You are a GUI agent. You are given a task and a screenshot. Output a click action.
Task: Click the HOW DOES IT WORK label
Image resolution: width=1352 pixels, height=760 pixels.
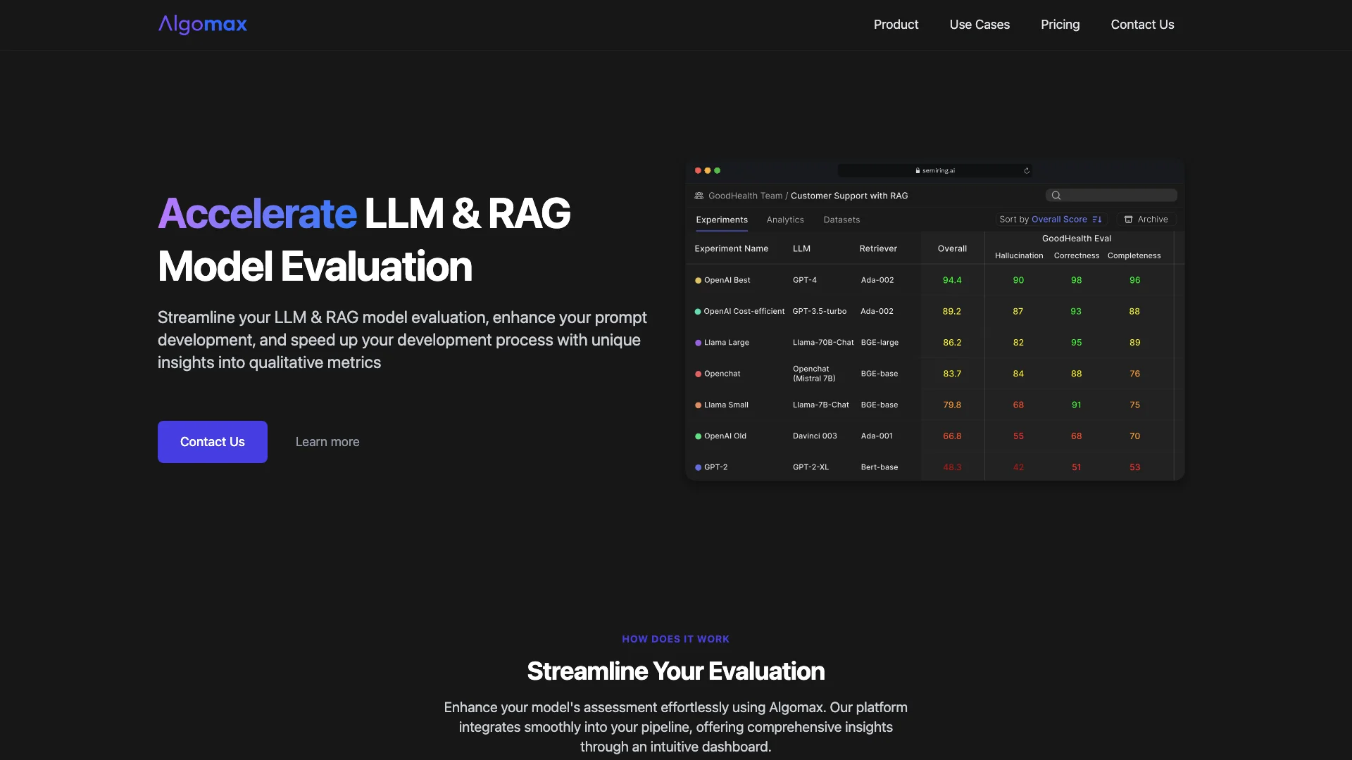676,639
